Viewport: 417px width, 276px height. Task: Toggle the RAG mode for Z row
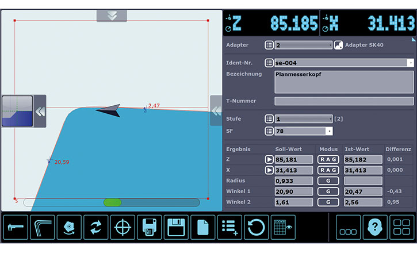click(x=328, y=159)
